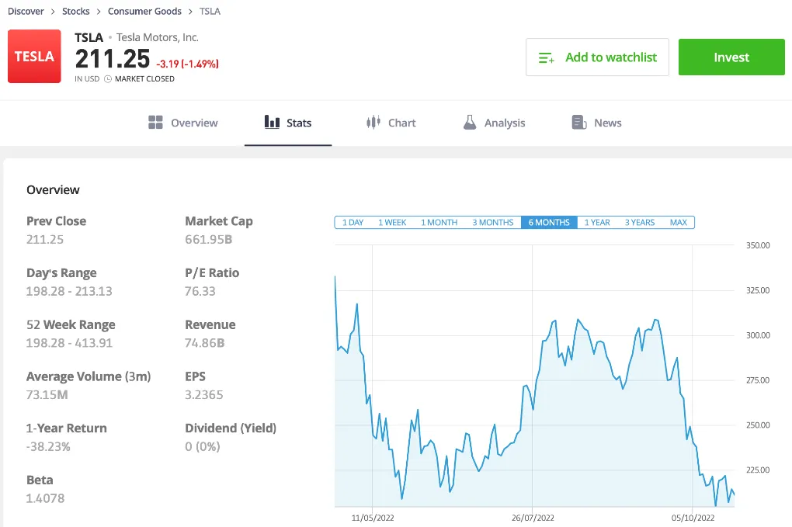
Task: Open the Overview tab
Action: click(182, 123)
